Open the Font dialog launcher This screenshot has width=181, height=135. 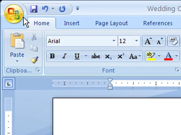(x=177, y=70)
